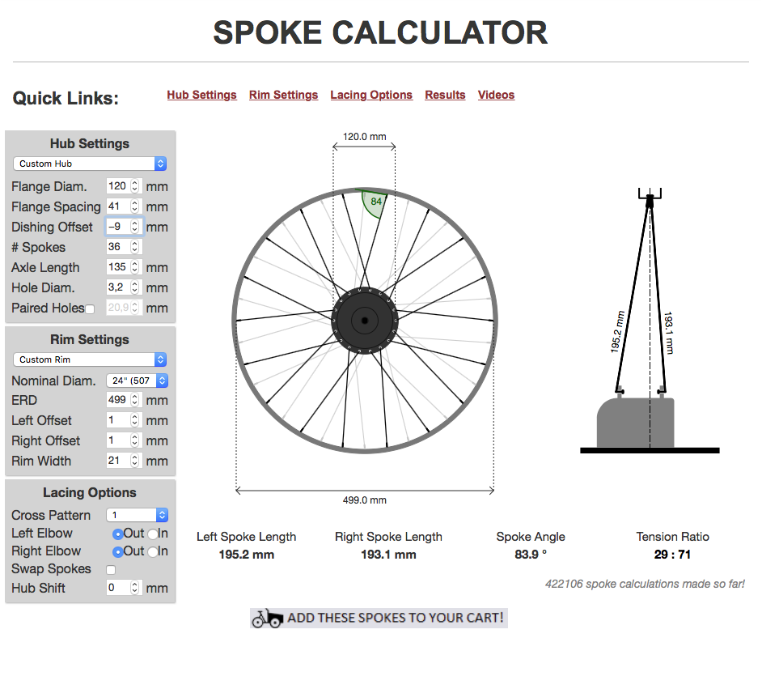
Task: Click Add These Spokes To Your Cart
Action: [395, 618]
